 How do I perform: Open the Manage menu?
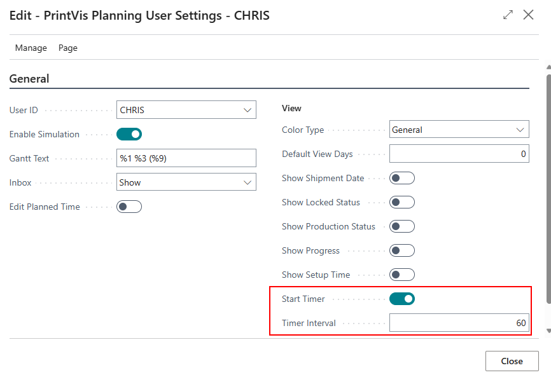(x=31, y=48)
